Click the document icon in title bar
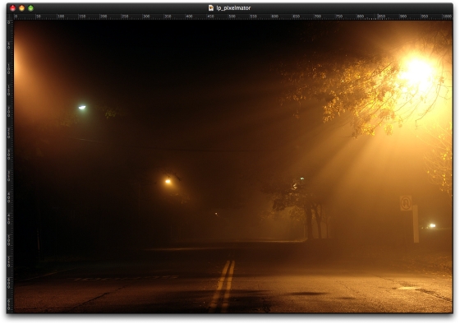Viewport: 460px width, 324px height. coord(211,8)
